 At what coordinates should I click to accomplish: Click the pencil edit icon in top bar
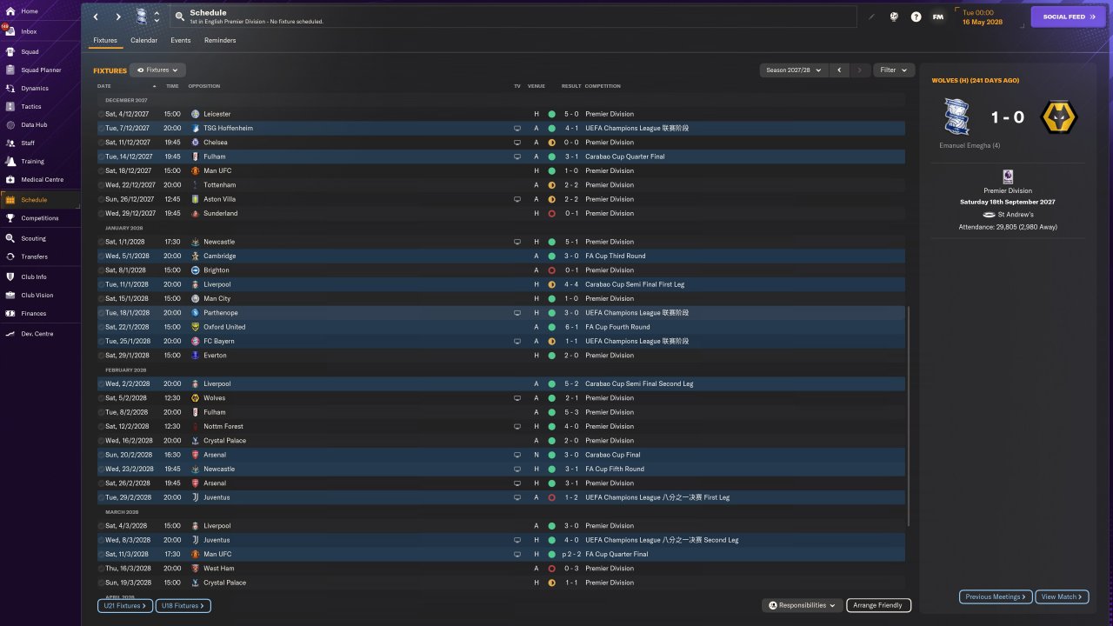click(x=871, y=17)
